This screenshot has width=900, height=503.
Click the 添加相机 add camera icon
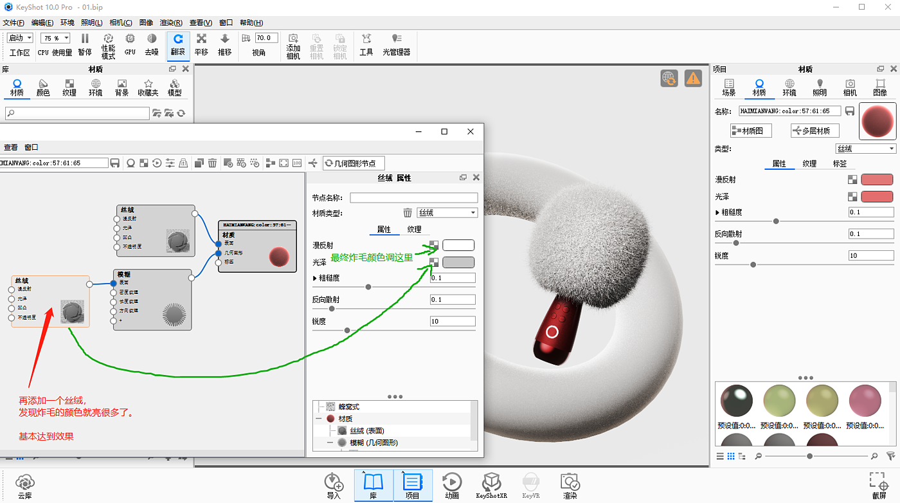coord(293,45)
